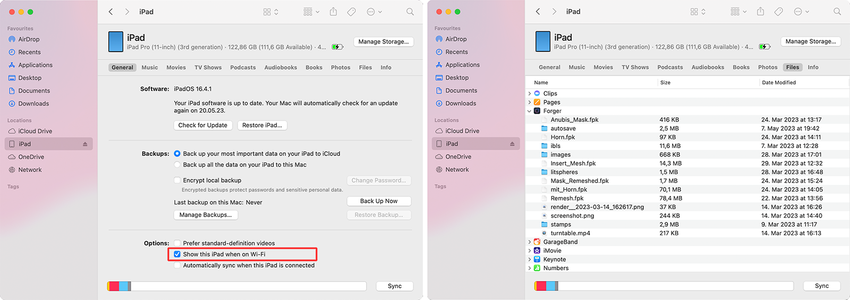
Task: Open the more actions menu in right toolbar
Action: 801,12
